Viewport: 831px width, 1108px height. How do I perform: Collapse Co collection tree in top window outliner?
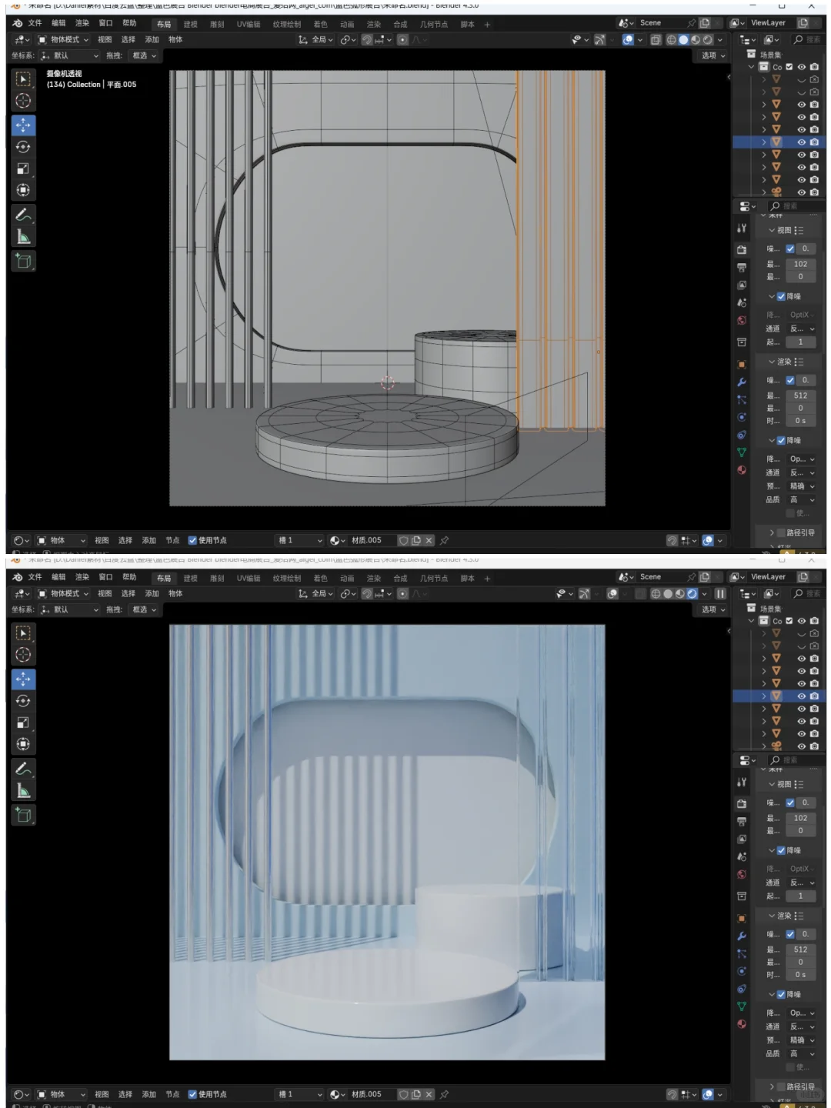point(752,67)
